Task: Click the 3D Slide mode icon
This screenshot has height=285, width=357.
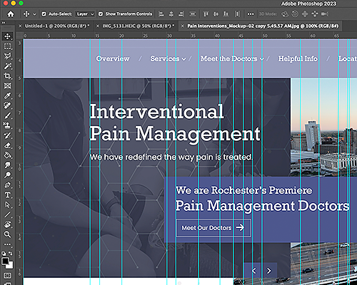Action: tap(315, 14)
